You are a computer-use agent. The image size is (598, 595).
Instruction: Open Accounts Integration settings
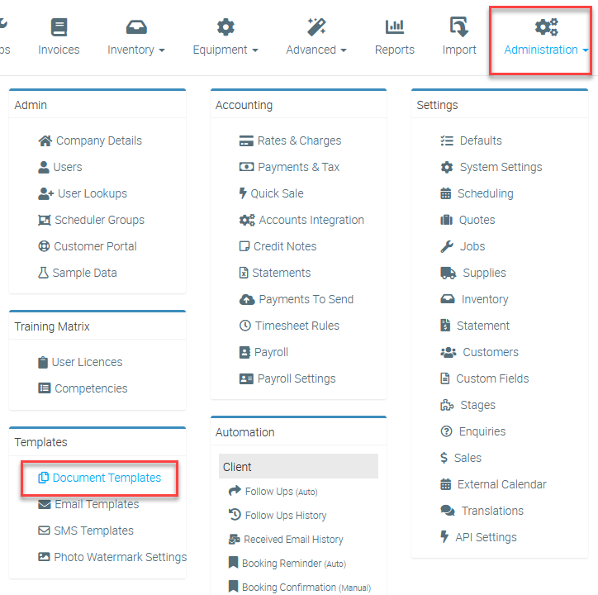pyautogui.click(x=311, y=220)
